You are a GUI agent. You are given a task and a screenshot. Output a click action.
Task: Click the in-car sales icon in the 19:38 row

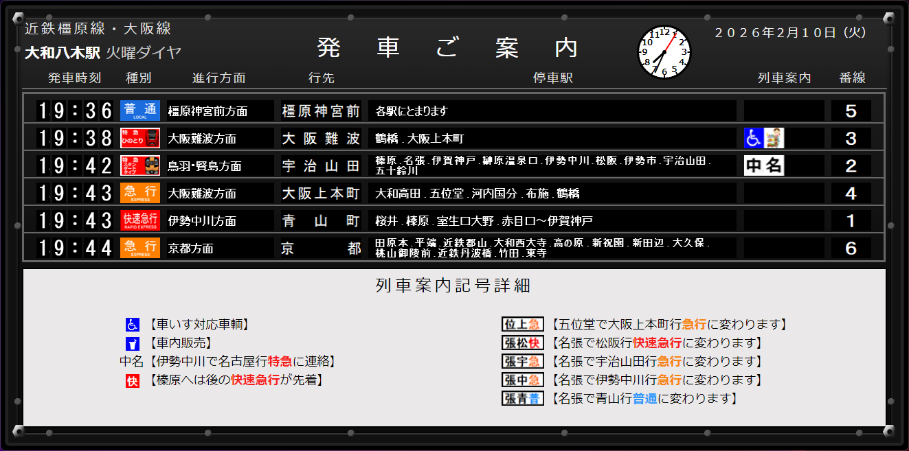pyautogui.click(x=774, y=138)
